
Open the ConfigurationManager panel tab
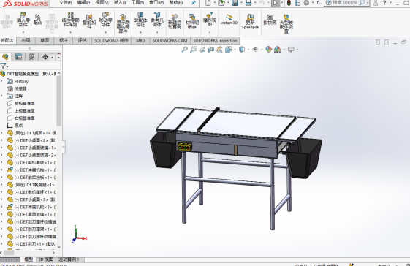(31, 57)
